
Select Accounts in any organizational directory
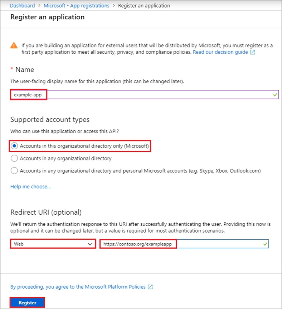[15, 158]
